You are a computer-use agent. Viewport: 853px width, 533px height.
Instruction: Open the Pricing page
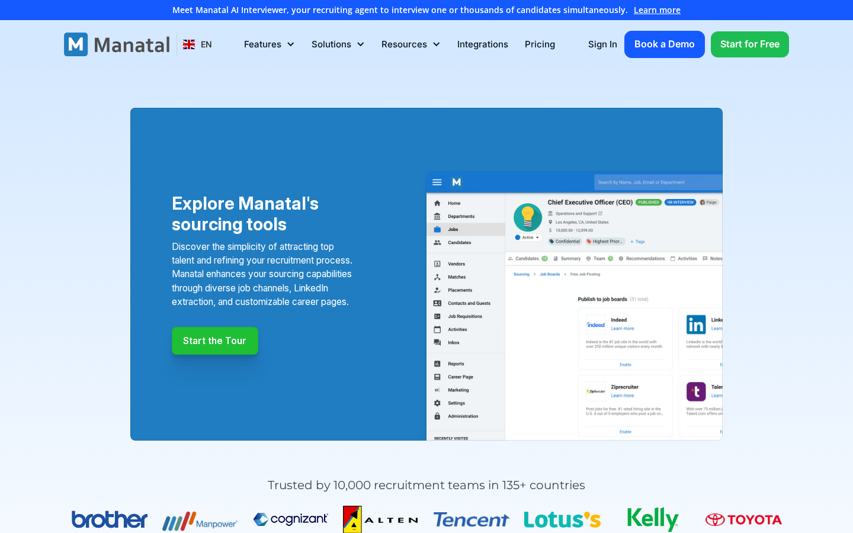click(x=540, y=44)
